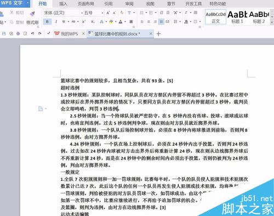Screen dimensions: 274x216
Task: Click the distributed alignment icon
Action: coord(168,22)
